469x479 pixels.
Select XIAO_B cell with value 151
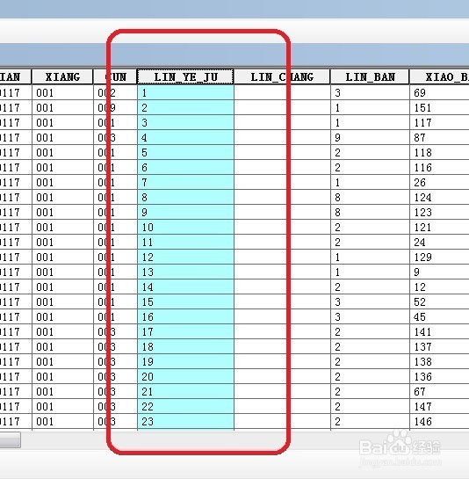pyautogui.click(x=439, y=107)
